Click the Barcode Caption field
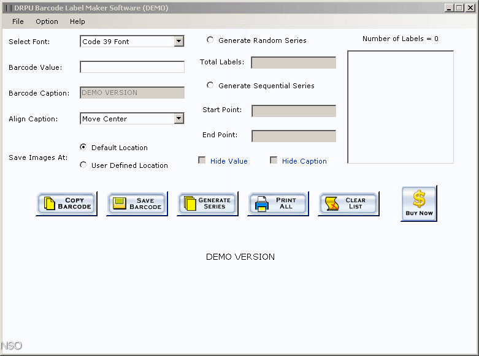This screenshot has width=479, height=356. [x=132, y=93]
